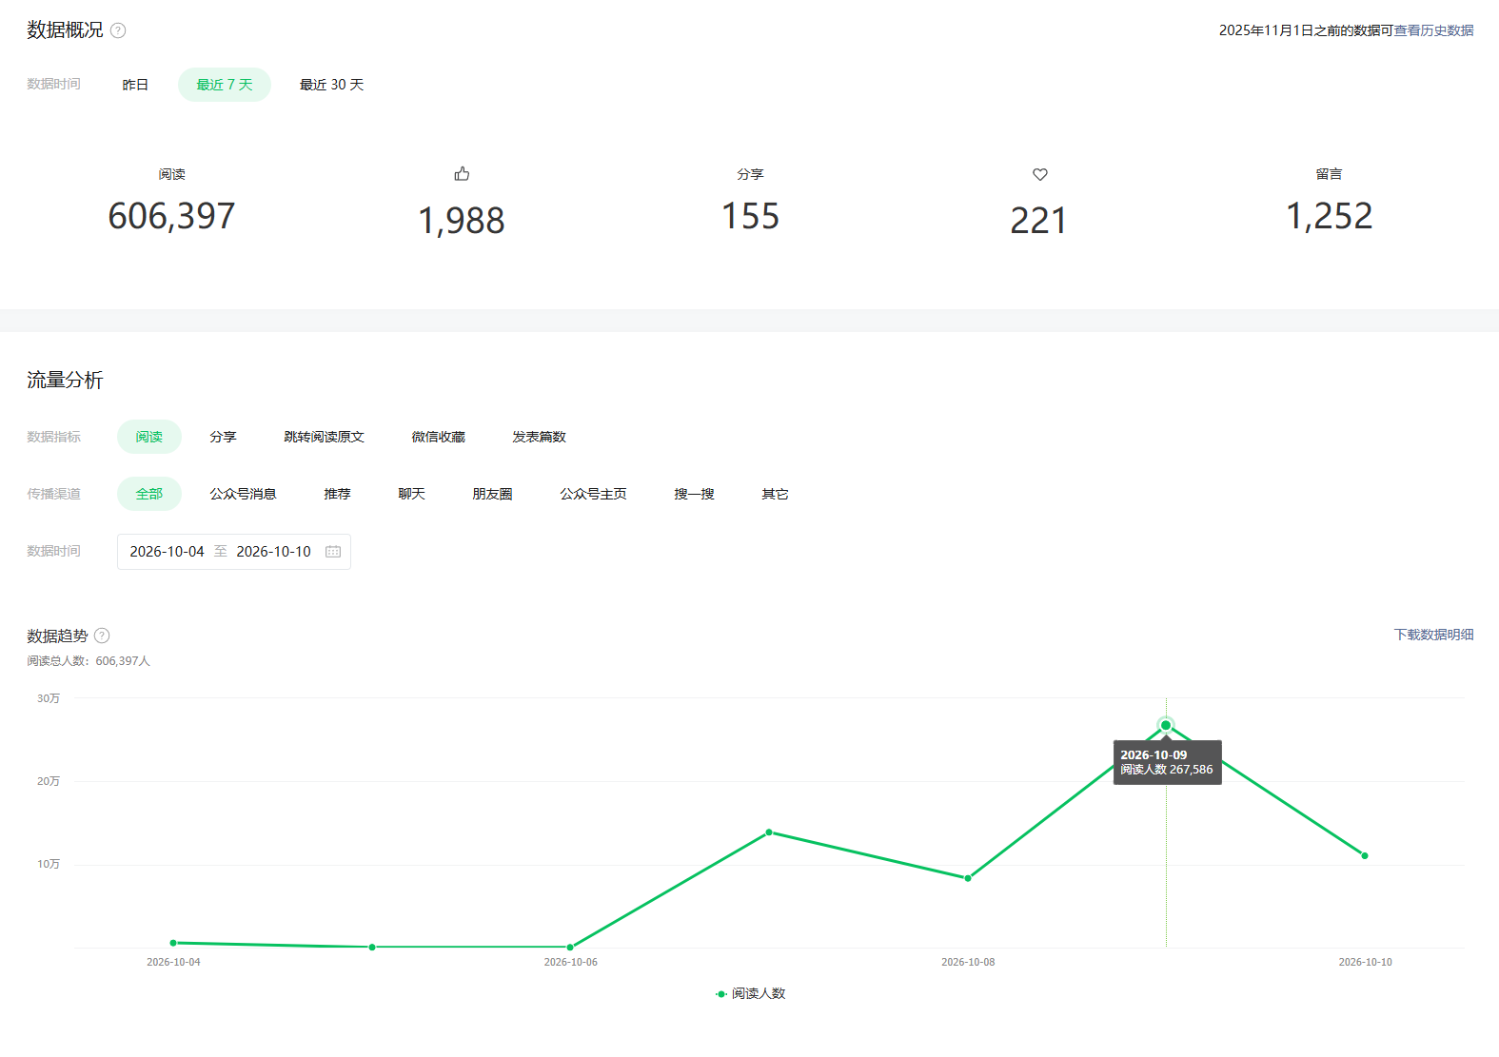1499x1057 pixels.
Task: Click the help icon beside 数据趋势
Action: pyautogui.click(x=102, y=636)
